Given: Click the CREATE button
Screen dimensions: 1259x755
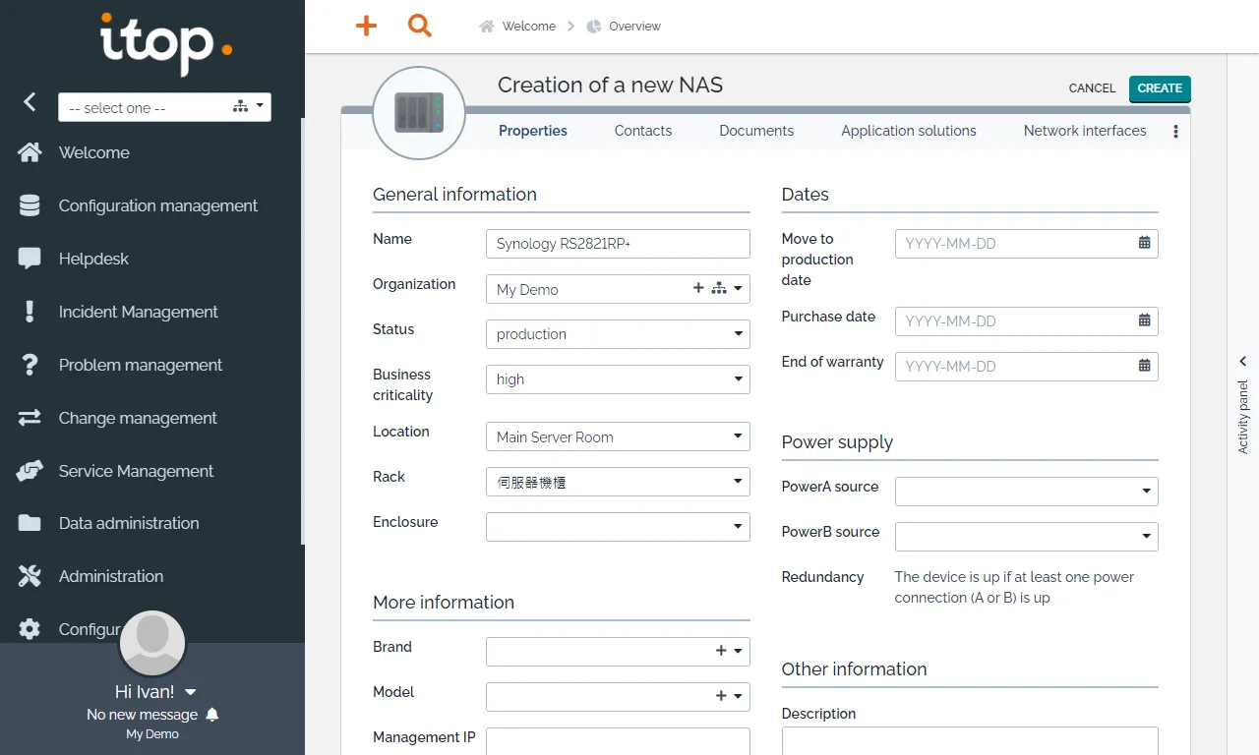Looking at the screenshot, I should click(x=1160, y=88).
